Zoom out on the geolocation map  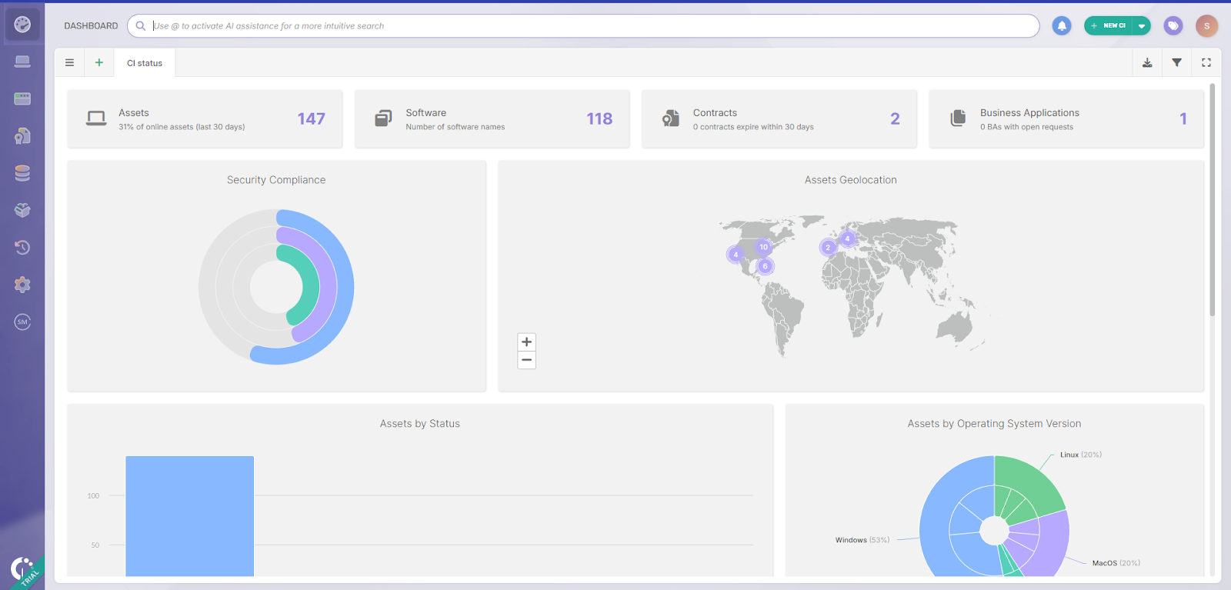coord(527,360)
